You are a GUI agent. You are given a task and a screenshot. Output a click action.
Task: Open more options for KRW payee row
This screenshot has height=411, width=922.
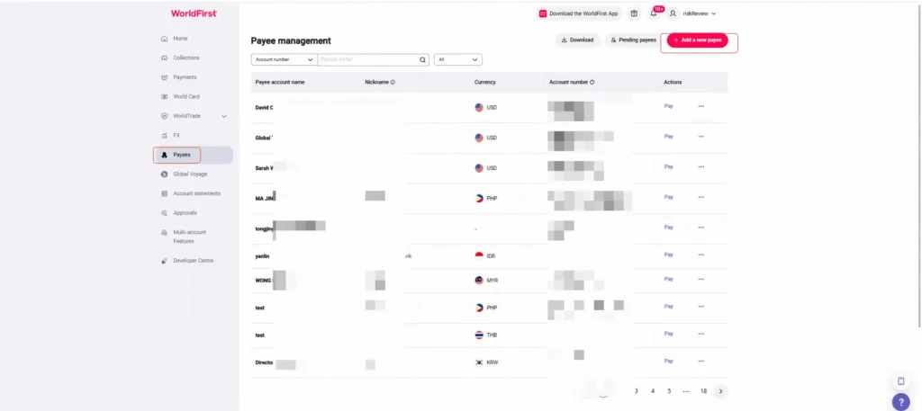coord(701,362)
